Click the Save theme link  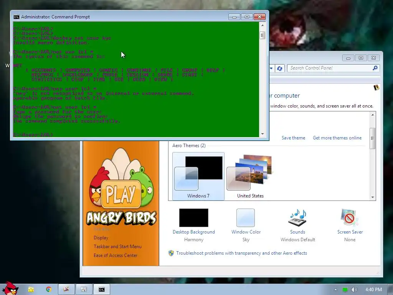pos(293,138)
